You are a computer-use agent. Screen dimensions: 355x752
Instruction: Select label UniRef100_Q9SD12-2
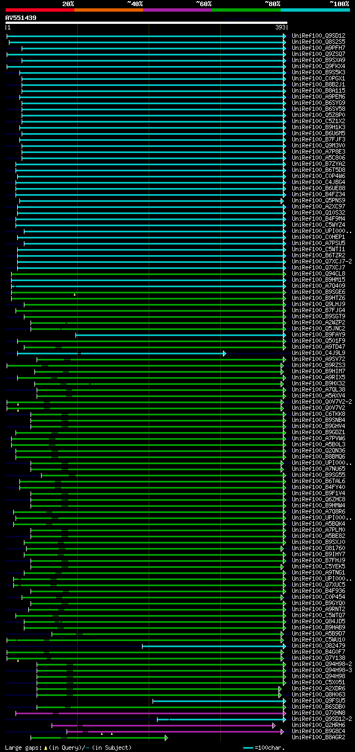322,719
